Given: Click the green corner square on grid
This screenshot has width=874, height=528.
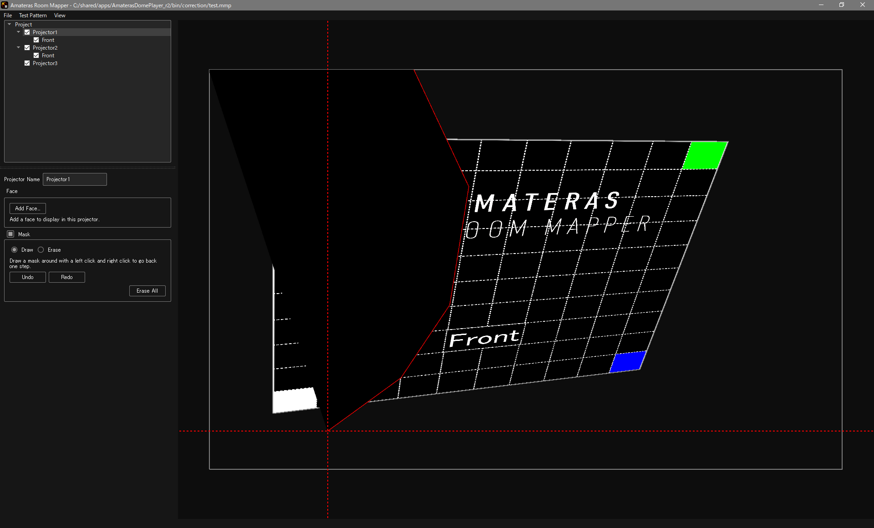Looking at the screenshot, I should coord(705,156).
